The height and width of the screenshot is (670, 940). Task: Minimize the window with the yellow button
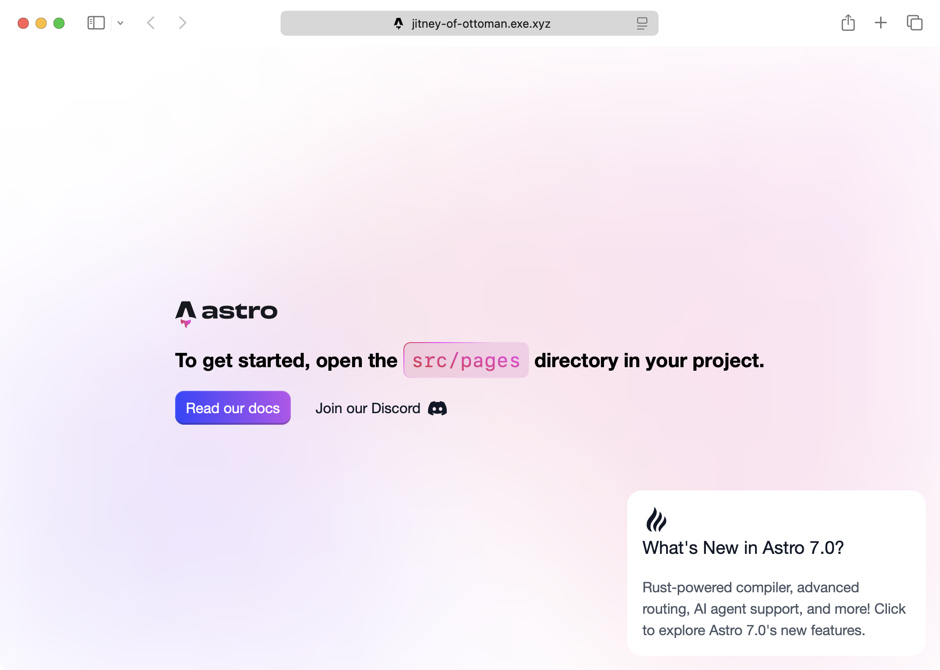[x=41, y=23]
